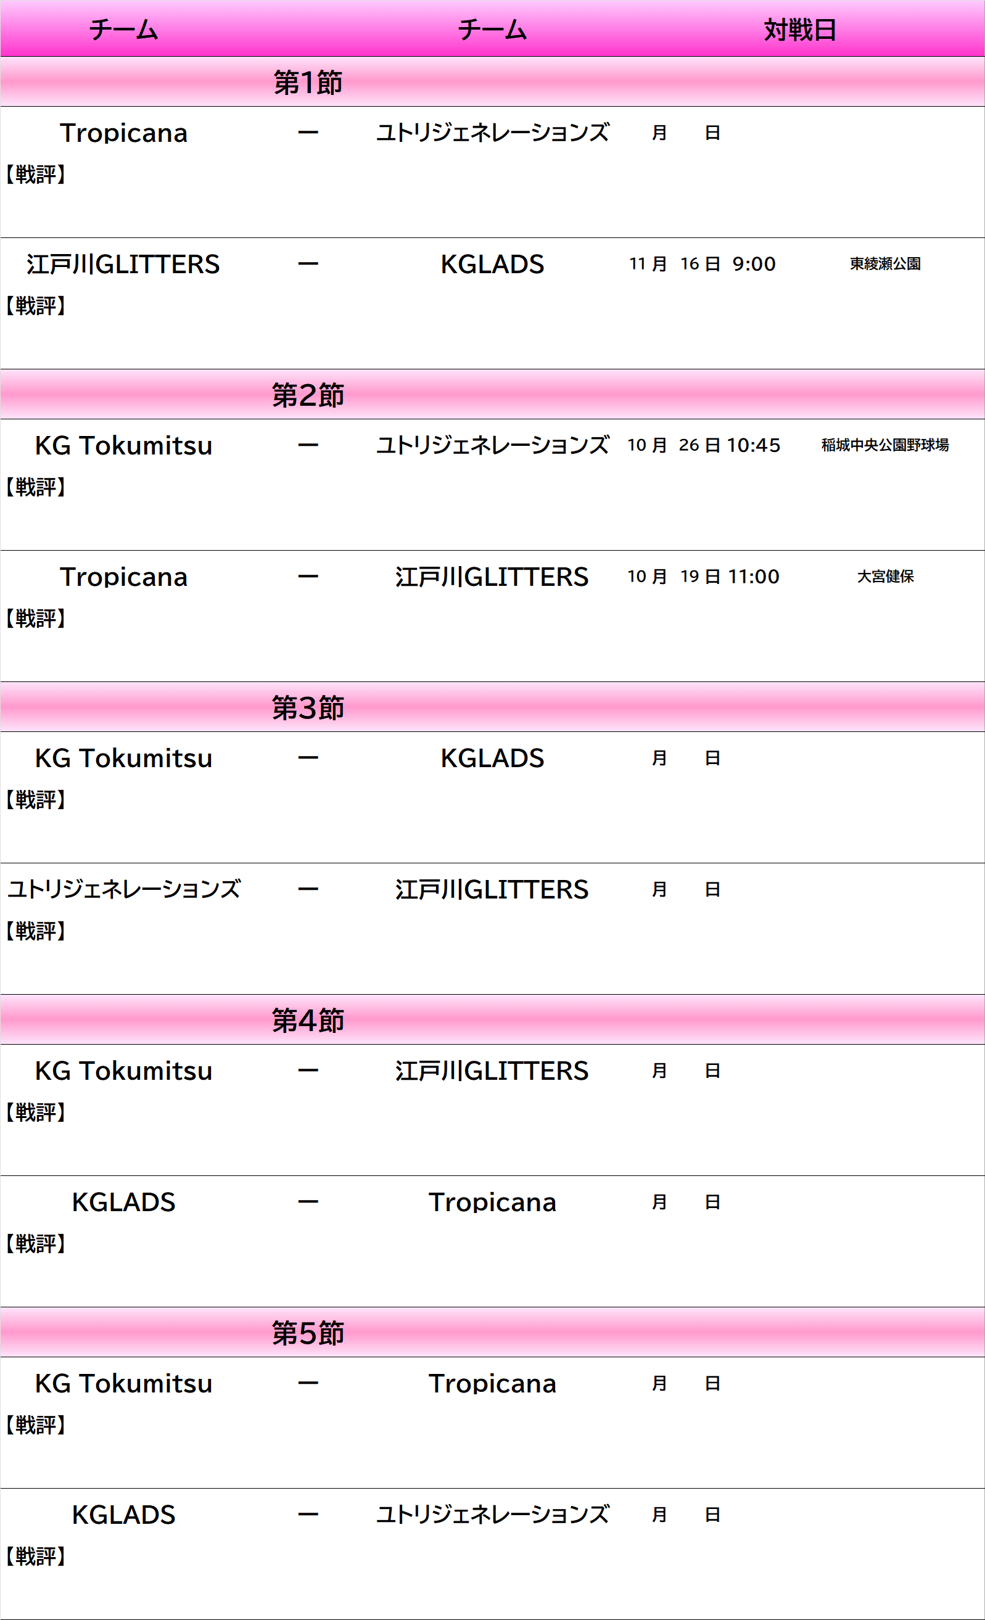
Task: Click 江戸川GLITTERS in the 第1節 match
Action: coord(123,265)
